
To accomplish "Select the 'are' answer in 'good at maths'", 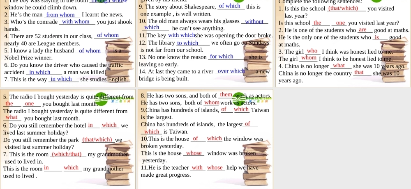I will tap(363, 30).
